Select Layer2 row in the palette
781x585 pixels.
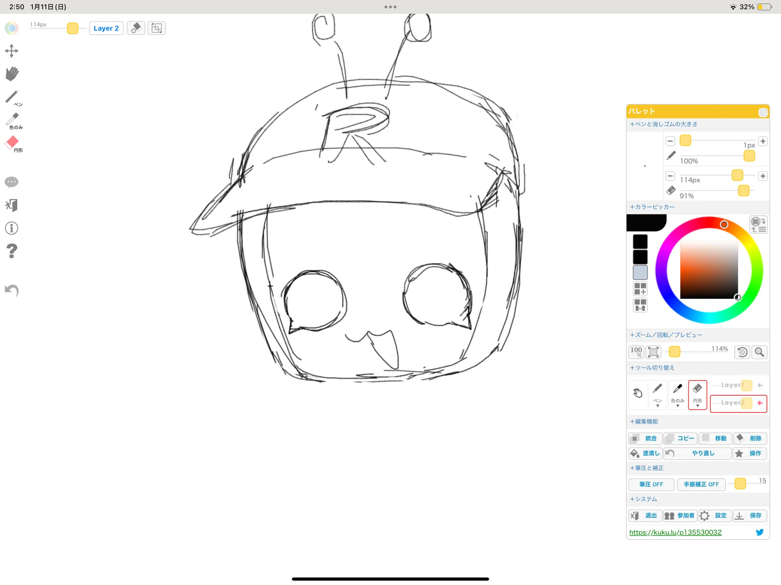point(739,403)
